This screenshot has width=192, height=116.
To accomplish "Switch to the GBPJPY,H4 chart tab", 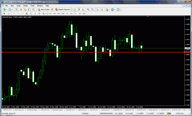I will [7, 110].
